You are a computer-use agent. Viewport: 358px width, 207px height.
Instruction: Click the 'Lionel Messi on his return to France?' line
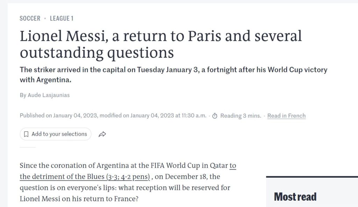coord(79,199)
